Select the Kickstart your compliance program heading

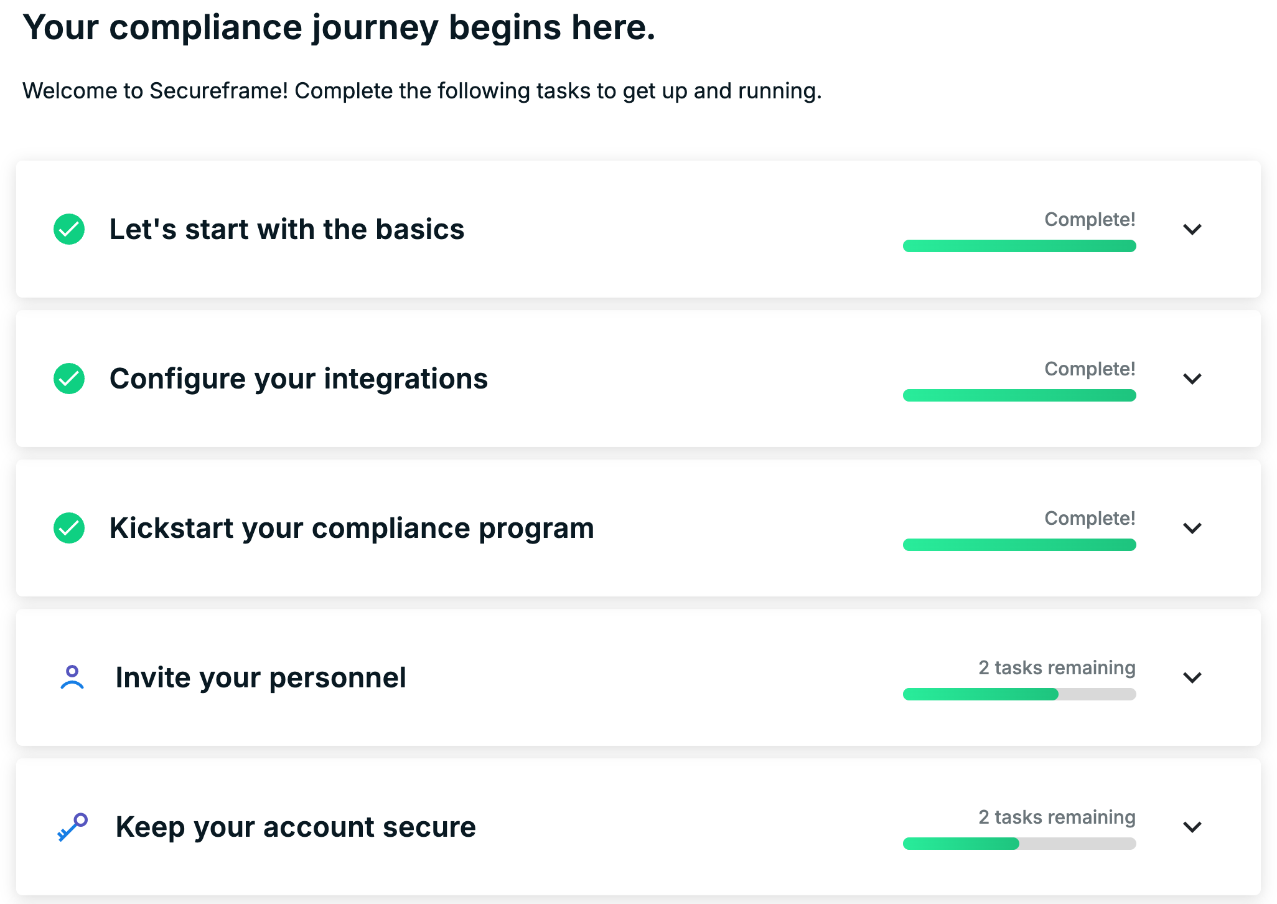point(352,529)
